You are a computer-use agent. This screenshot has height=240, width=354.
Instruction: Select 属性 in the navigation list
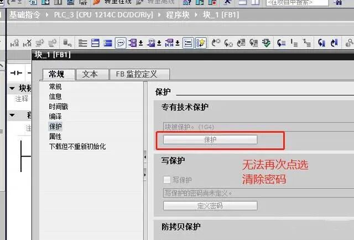tap(55, 137)
